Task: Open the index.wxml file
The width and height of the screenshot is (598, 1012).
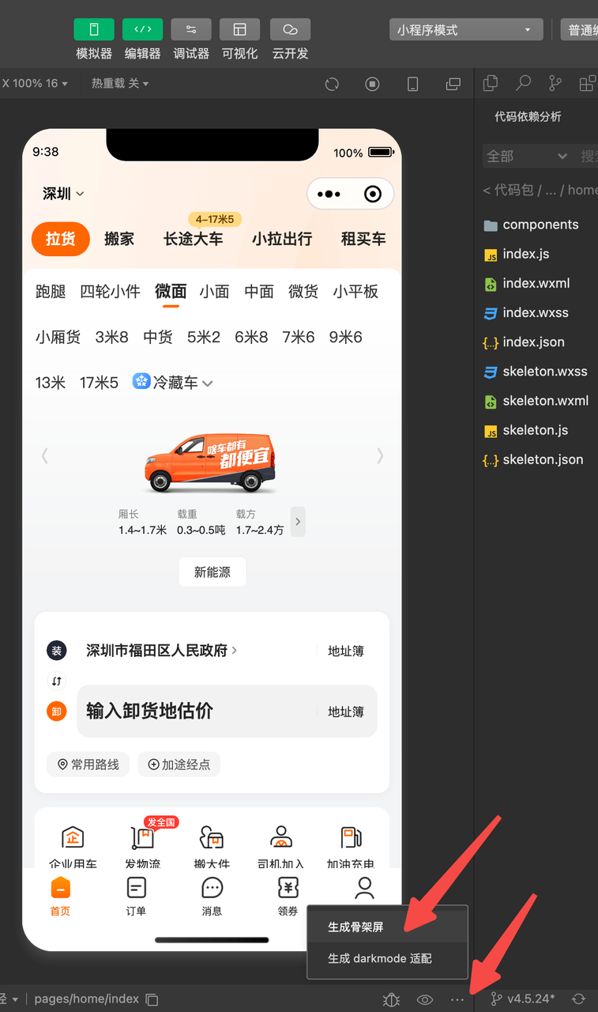Action: click(x=526, y=283)
